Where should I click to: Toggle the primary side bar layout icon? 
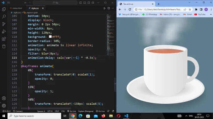click(x=81, y=2)
